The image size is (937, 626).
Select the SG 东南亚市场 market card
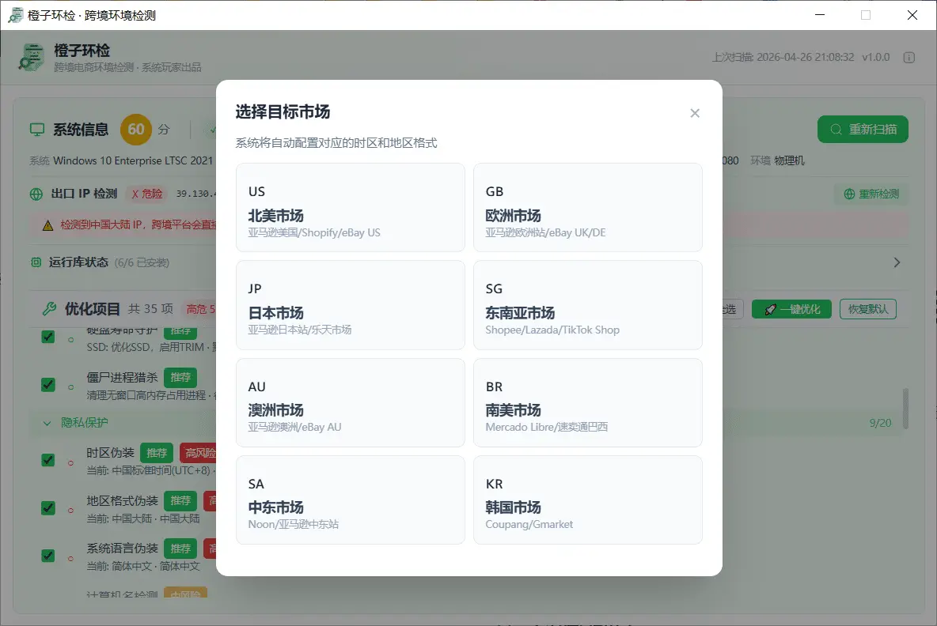(x=587, y=305)
